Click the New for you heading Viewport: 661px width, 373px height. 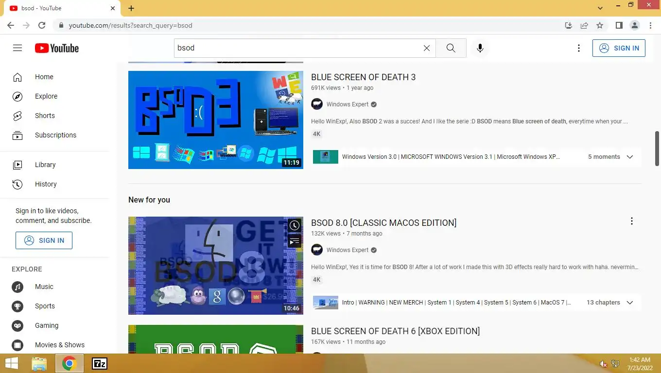pyautogui.click(x=149, y=200)
